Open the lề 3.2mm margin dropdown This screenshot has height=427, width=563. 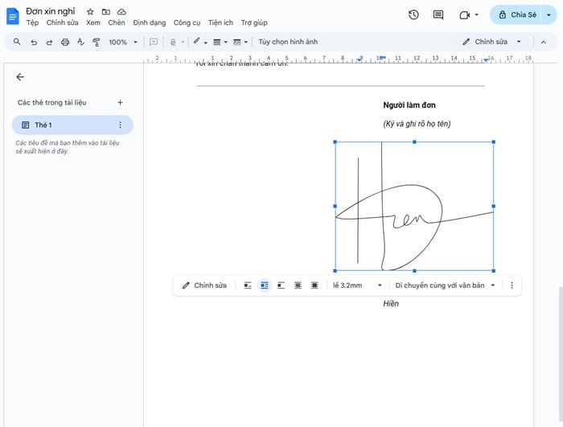(357, 285)
